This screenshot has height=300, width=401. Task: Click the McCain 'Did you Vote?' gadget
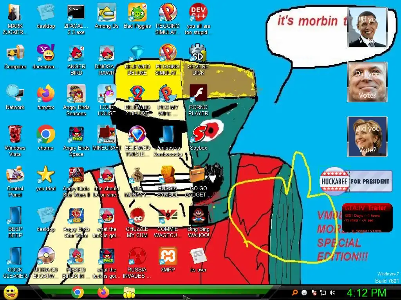pyautogui.click(x=367, y=82)
